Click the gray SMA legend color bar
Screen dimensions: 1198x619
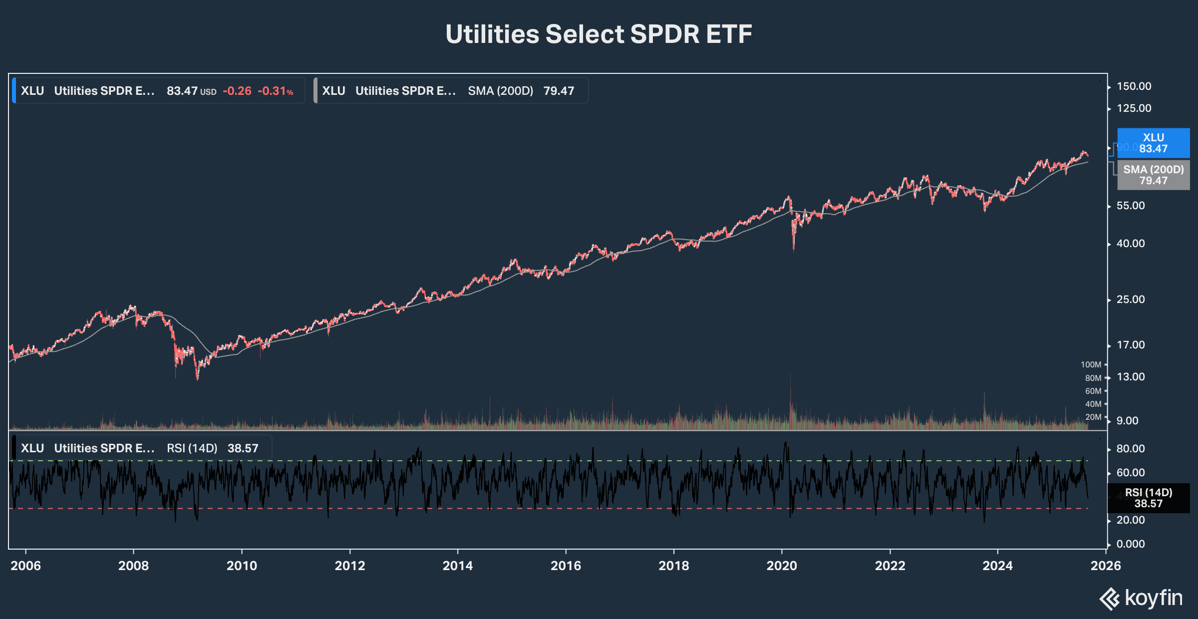315,90
